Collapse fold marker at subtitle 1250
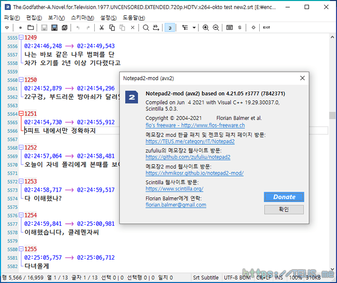 (x=21, y=80)
